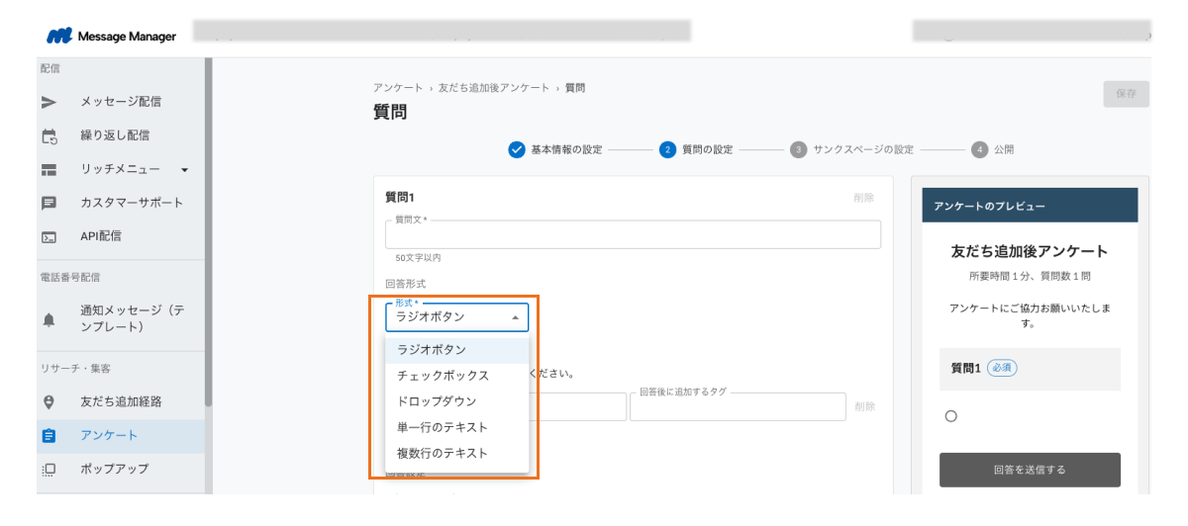Choose 複数行のテキスト option
Viewport: 1188px width, 526px height.
(456, 453)
